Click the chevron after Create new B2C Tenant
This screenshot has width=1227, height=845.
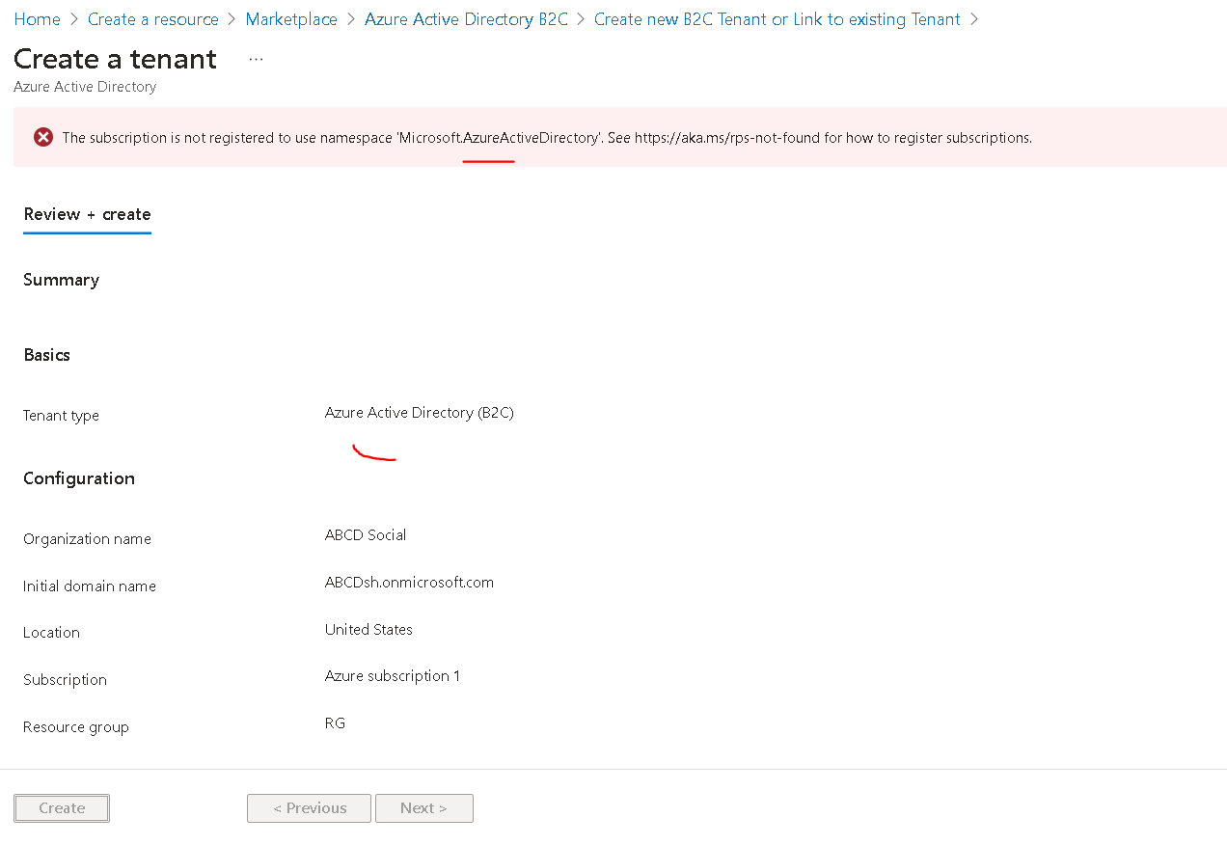click(974, 18)
